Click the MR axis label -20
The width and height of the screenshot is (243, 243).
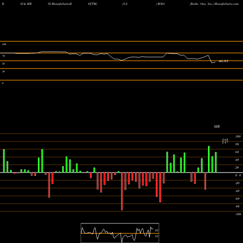[x=237, y=183]
